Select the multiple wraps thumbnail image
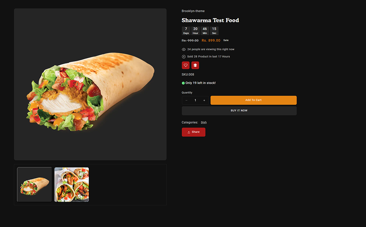 coord(72,185)
